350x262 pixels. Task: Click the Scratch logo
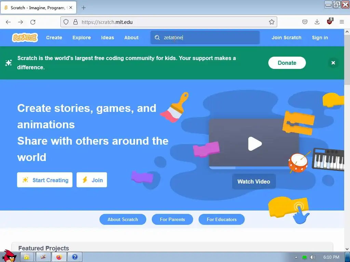pyautogui.click(x=25, y=38)
